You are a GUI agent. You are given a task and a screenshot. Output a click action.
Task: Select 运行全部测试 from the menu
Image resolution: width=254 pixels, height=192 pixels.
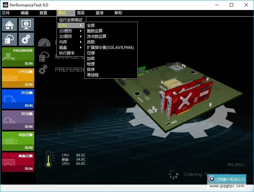click(71, 20)
